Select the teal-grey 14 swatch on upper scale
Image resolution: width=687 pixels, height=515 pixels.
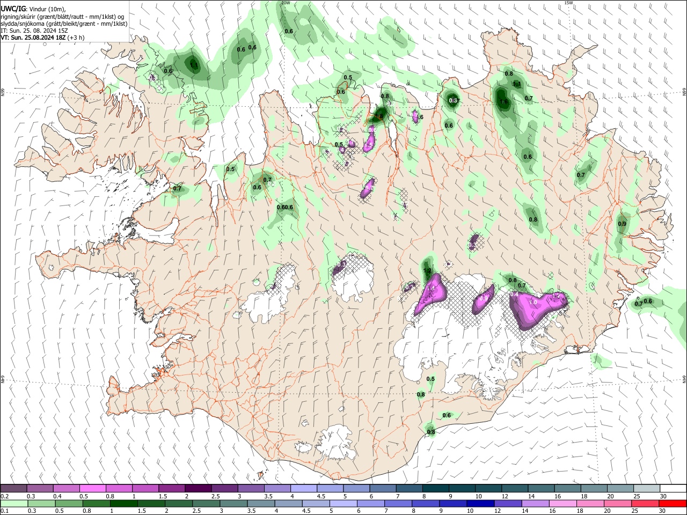(542, 488)
